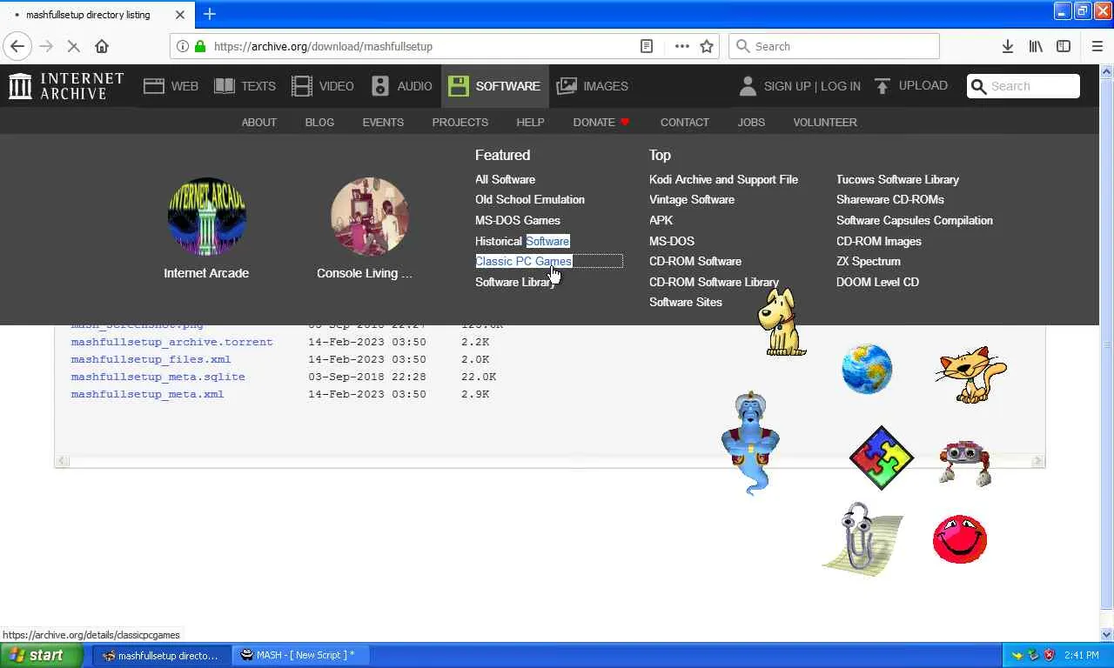Open the browser home page

click(102, 46)
